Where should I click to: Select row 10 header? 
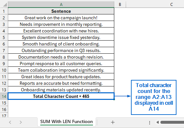(4, 70)
